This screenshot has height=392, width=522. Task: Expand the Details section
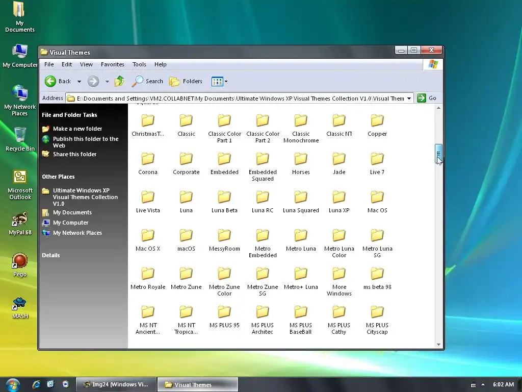[x=51, y=255]
